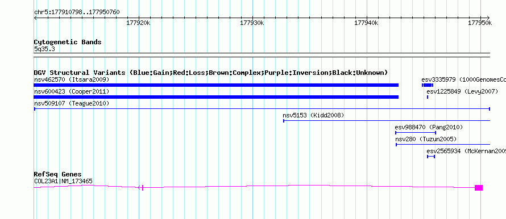
Task: Select the COL23A1 magenta terminal exon block
Action: [x=479, y=188]
